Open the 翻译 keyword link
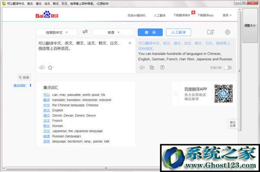The image size is (260, 172). [x=46, y=100]
